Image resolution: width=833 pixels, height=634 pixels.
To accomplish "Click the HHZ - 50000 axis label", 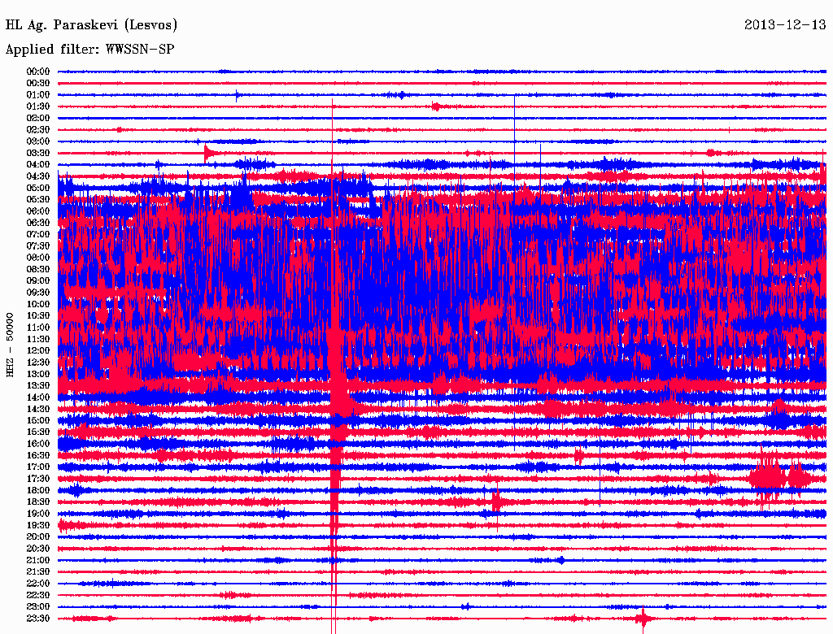I will (10, 345).
